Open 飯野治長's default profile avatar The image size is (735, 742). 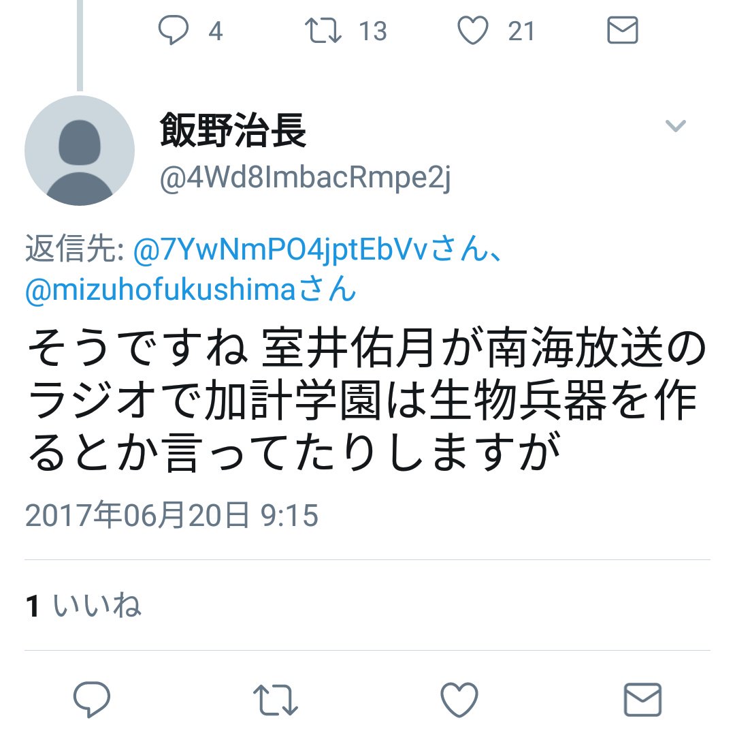coord(80,151)
